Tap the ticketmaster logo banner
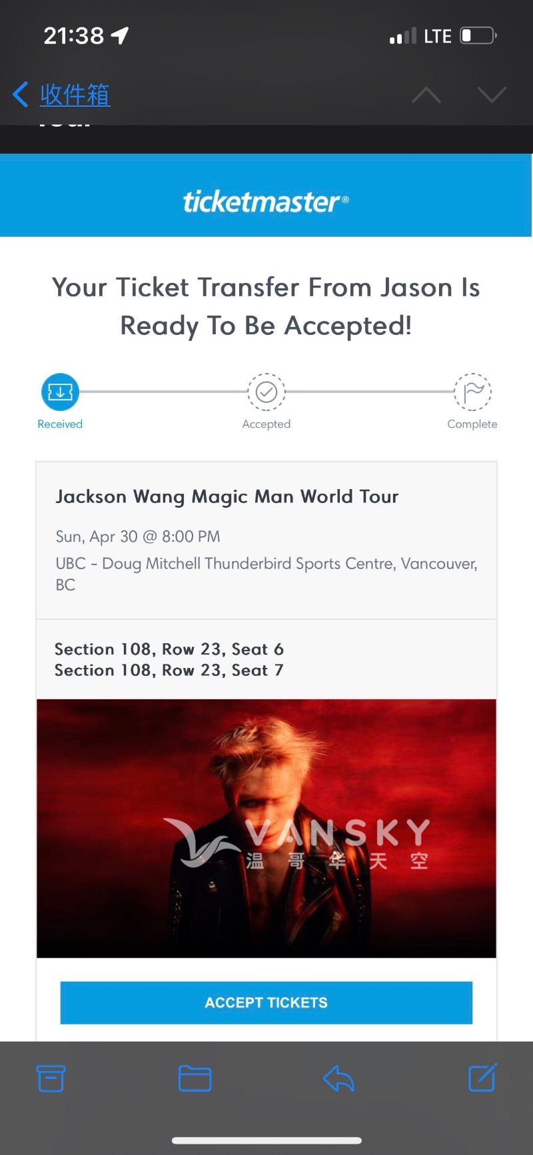Screen dimensions: 533x1155 pos(266,202)
